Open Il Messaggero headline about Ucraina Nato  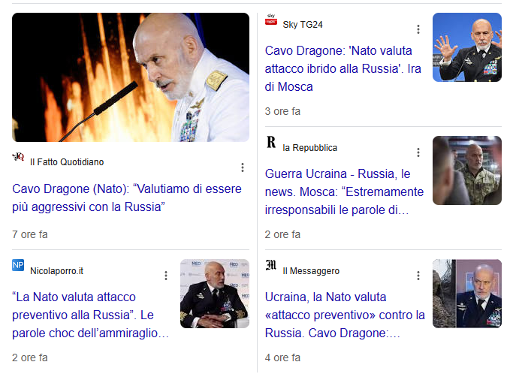point(345,315)
